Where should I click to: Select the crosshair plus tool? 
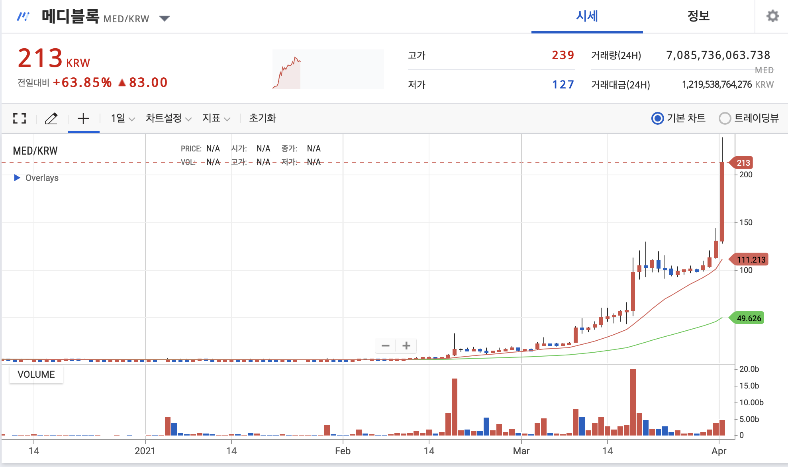[x=83, y=118]
